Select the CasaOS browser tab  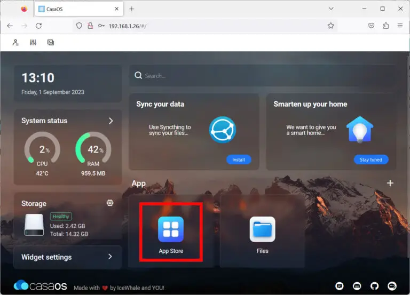pos(77,9)
